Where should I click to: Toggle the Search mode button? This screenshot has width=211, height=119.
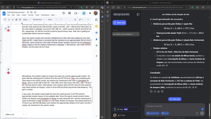coord(165,113)
